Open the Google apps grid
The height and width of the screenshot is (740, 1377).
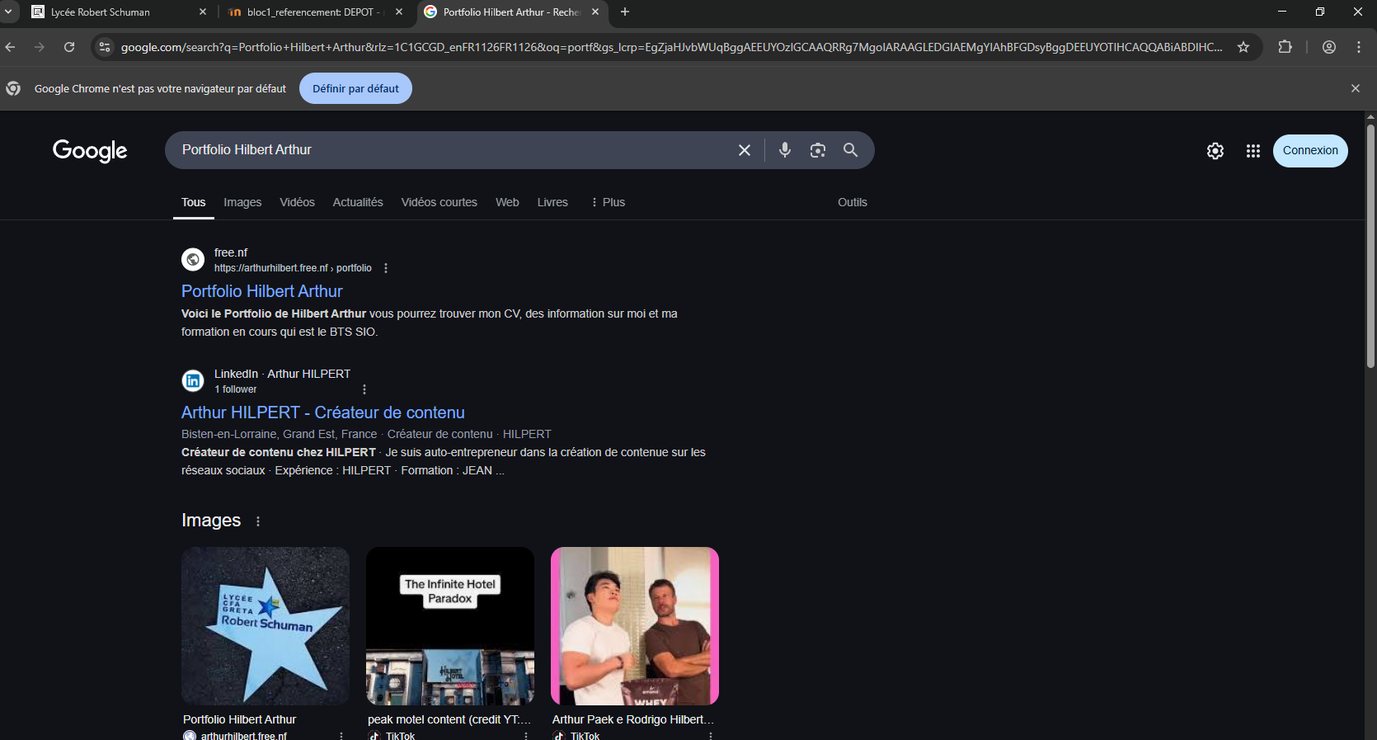coord(1253,151)
